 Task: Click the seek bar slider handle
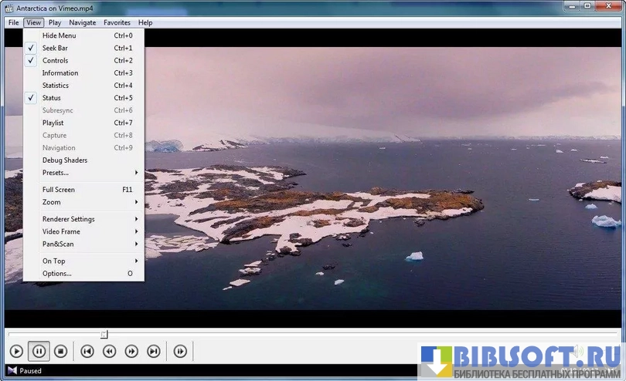[104, 334]
